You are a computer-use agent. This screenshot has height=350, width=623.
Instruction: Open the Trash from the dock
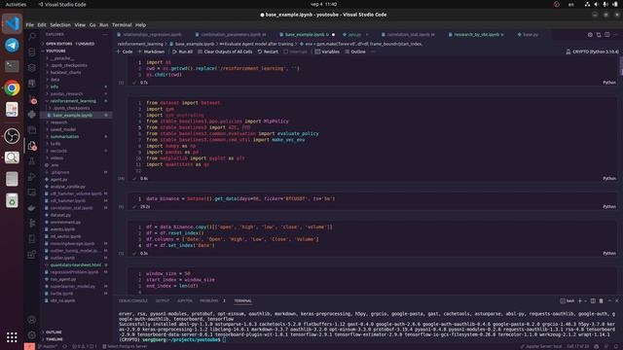click(12, 200)
